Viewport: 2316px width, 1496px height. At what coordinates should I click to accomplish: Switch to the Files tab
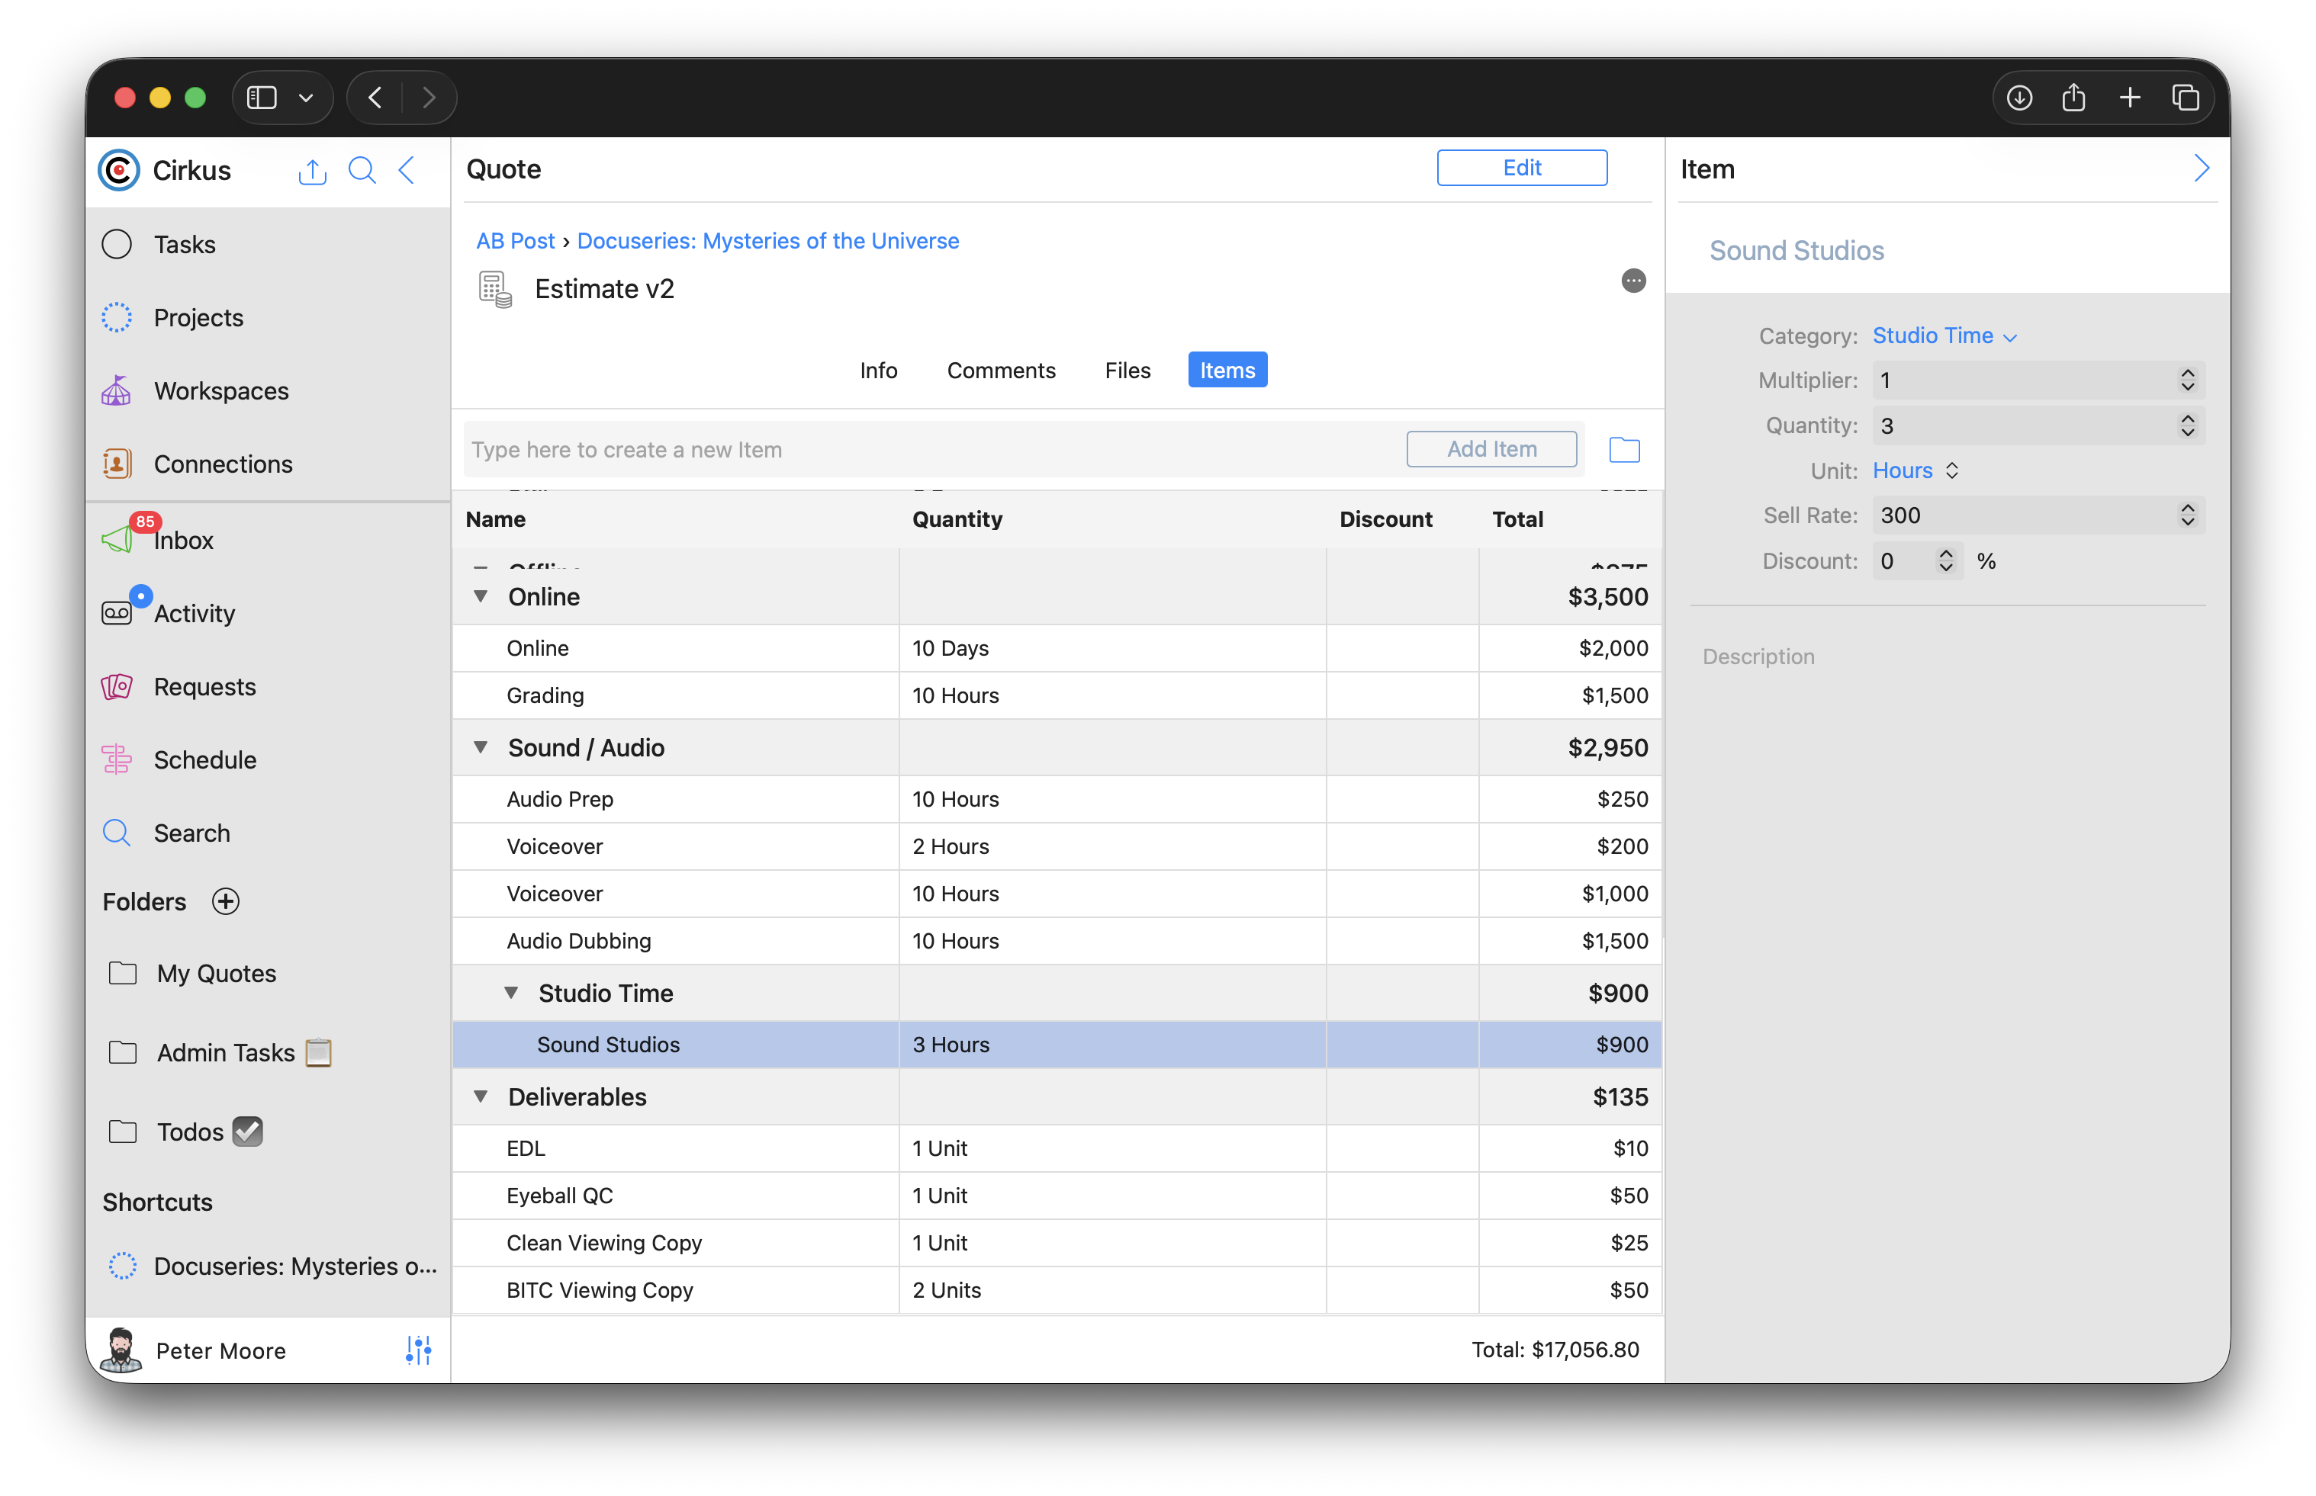pyautogui.click(x=1127, y=370)
